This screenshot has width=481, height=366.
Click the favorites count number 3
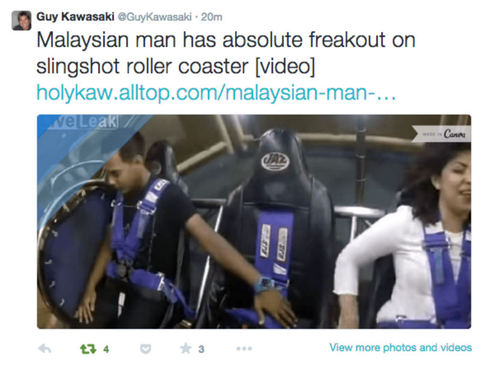201,349
